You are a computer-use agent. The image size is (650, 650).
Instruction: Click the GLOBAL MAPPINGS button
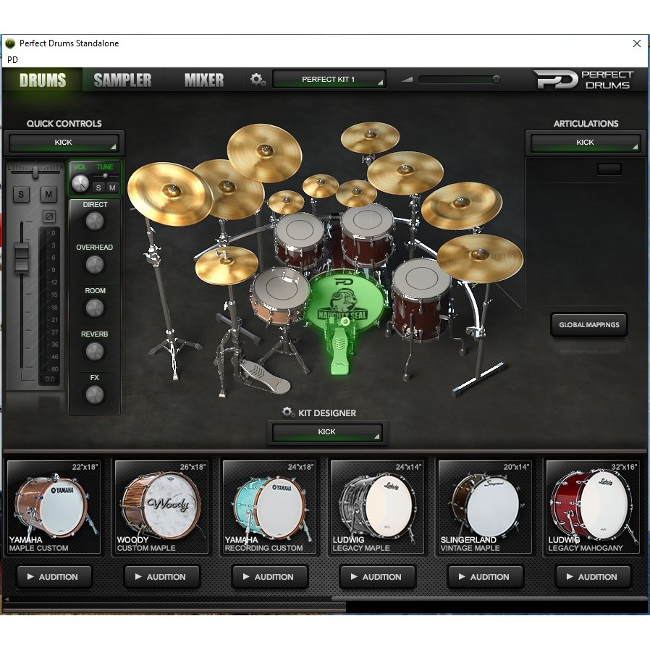[x=588, y=325]
